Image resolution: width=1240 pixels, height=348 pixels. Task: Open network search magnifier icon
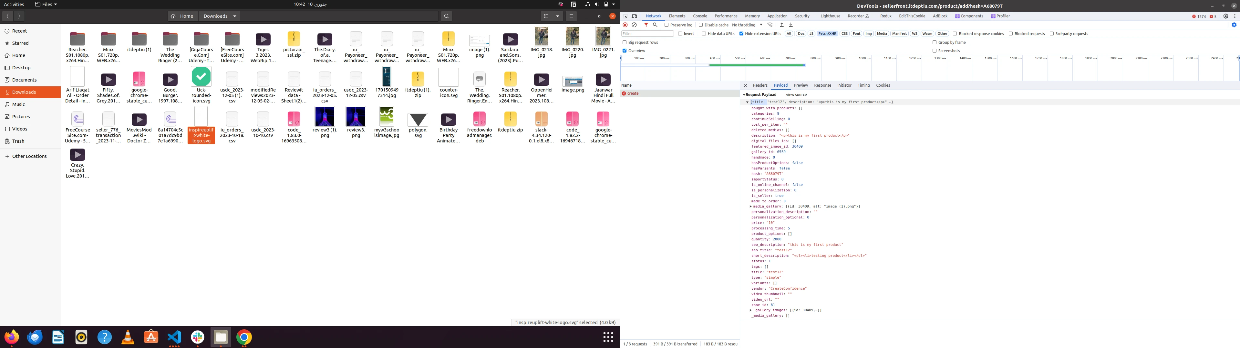(655, 25)
